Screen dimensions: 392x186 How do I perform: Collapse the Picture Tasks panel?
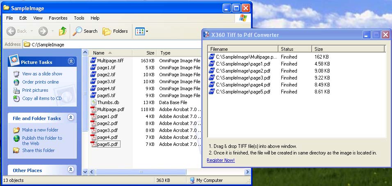click(x=71, y=62)
